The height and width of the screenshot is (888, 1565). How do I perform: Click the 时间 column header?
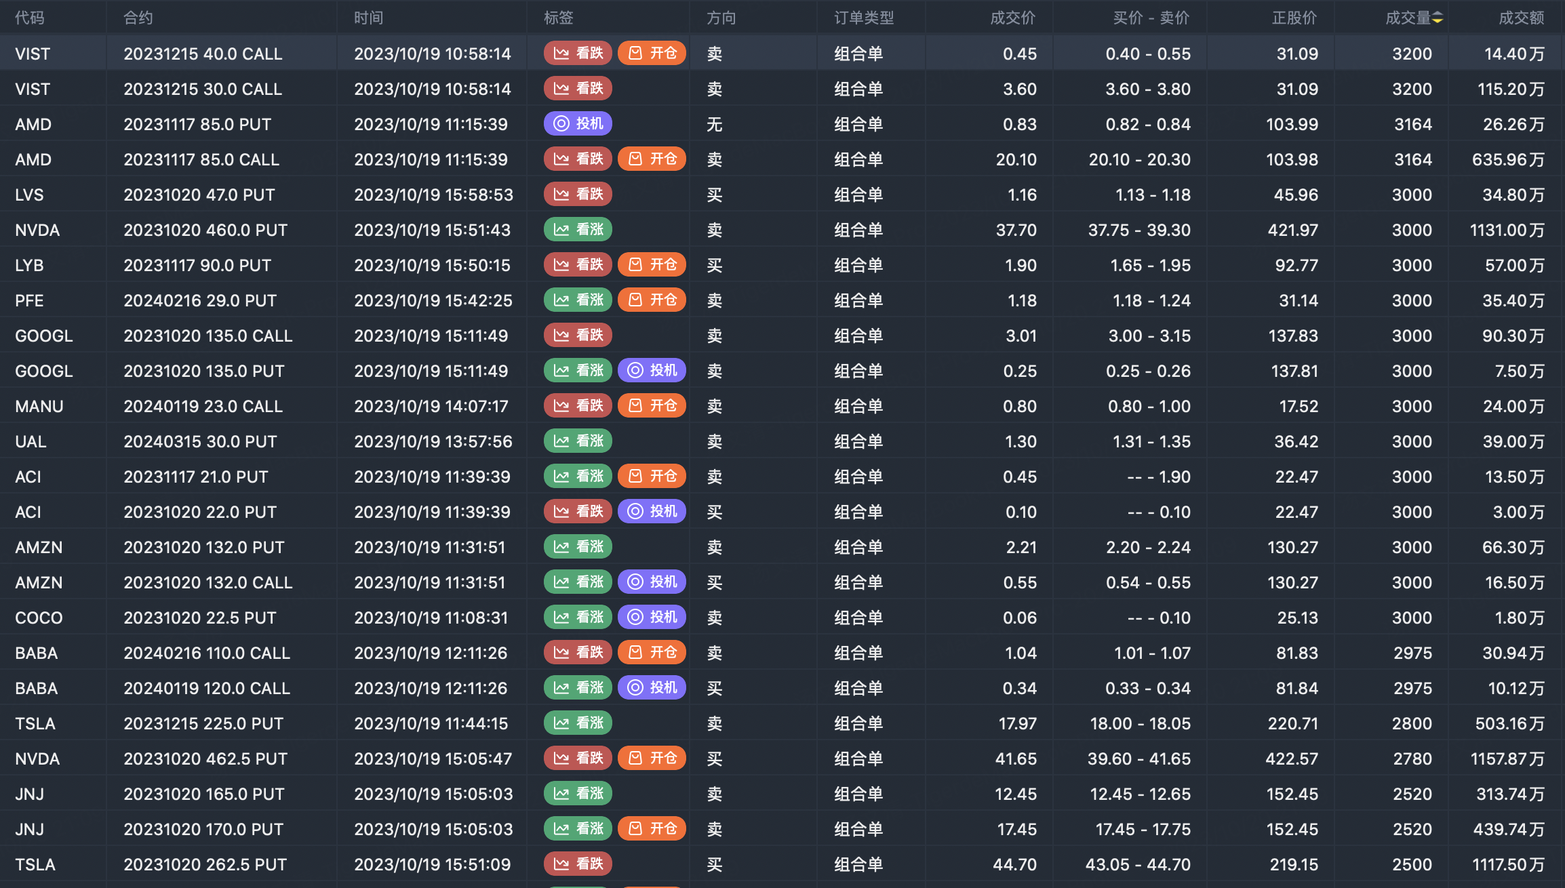tap(369, 18)
